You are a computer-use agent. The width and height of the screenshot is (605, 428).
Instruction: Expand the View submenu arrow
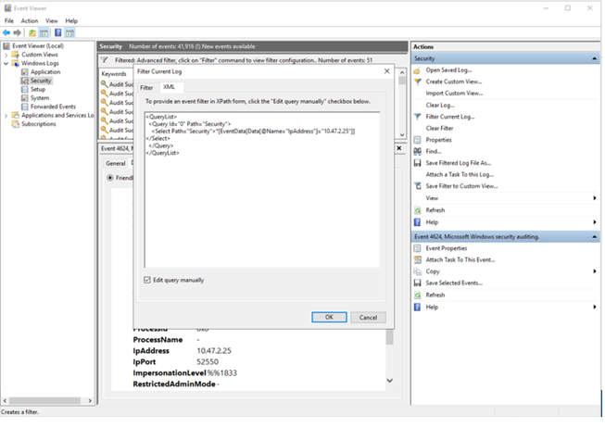pyautogui.click(x=595, y=198)
